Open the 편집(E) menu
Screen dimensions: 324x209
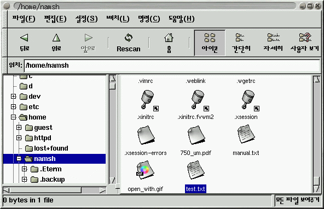click(x=55, y=19)
